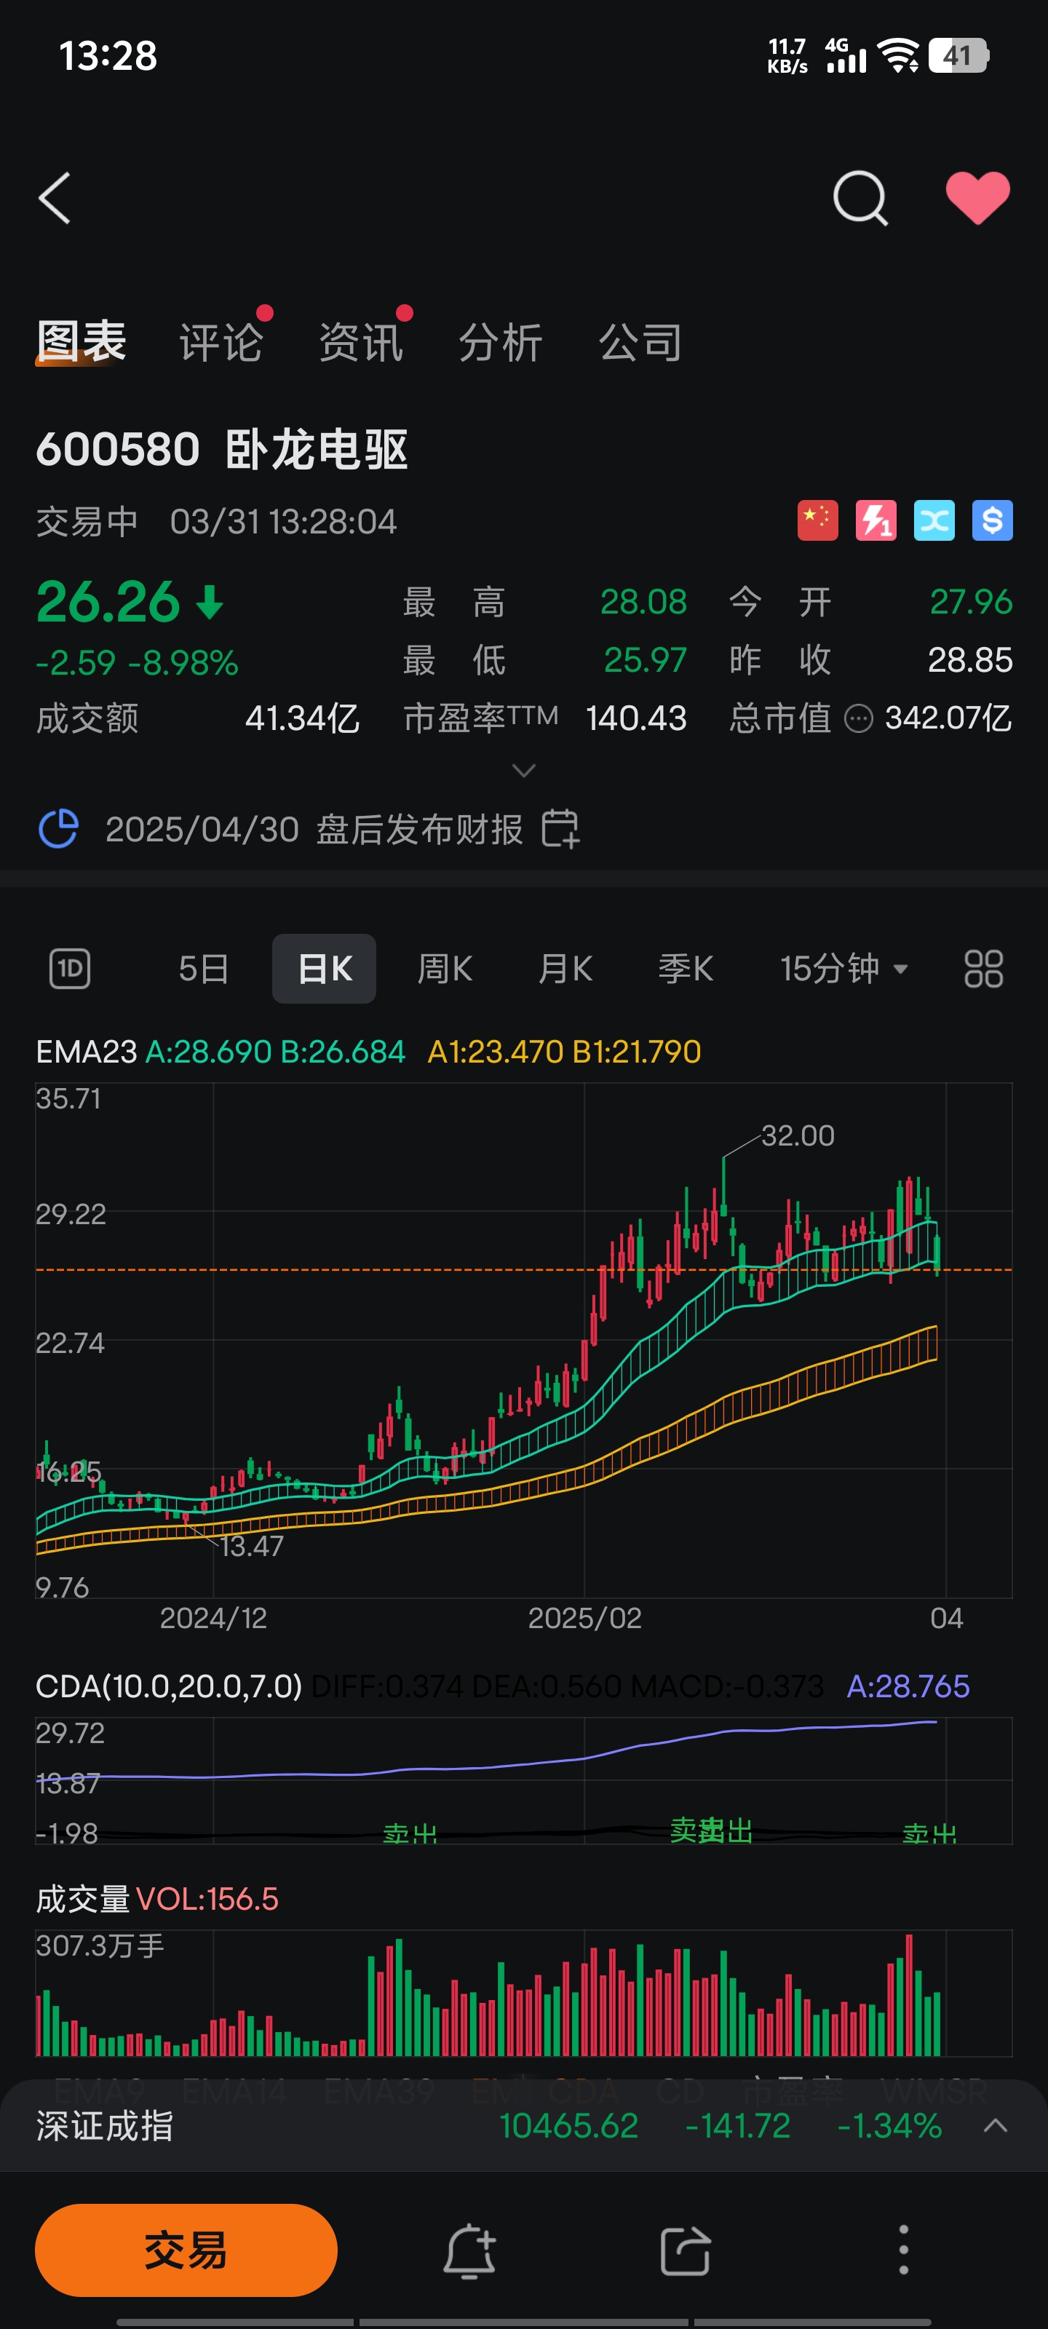Image resolution: width=1048 pixels, height=2329 pixels.
Task: Select the 图表 tab
Action: [82, 342]
